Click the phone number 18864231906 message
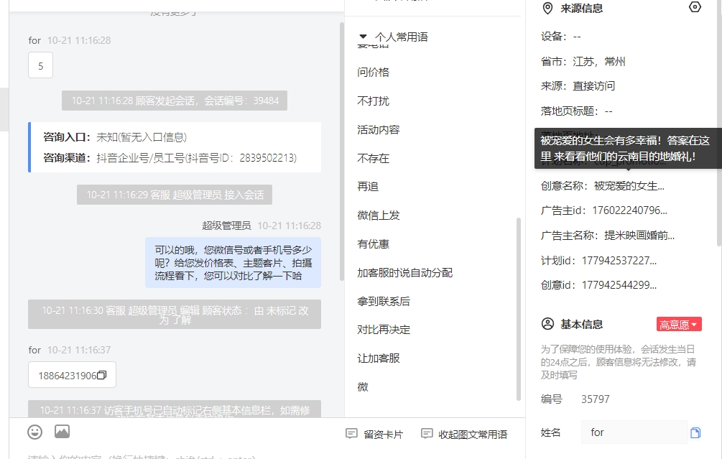The height and width of the screenshot is (459, 722). pos(73,375)
